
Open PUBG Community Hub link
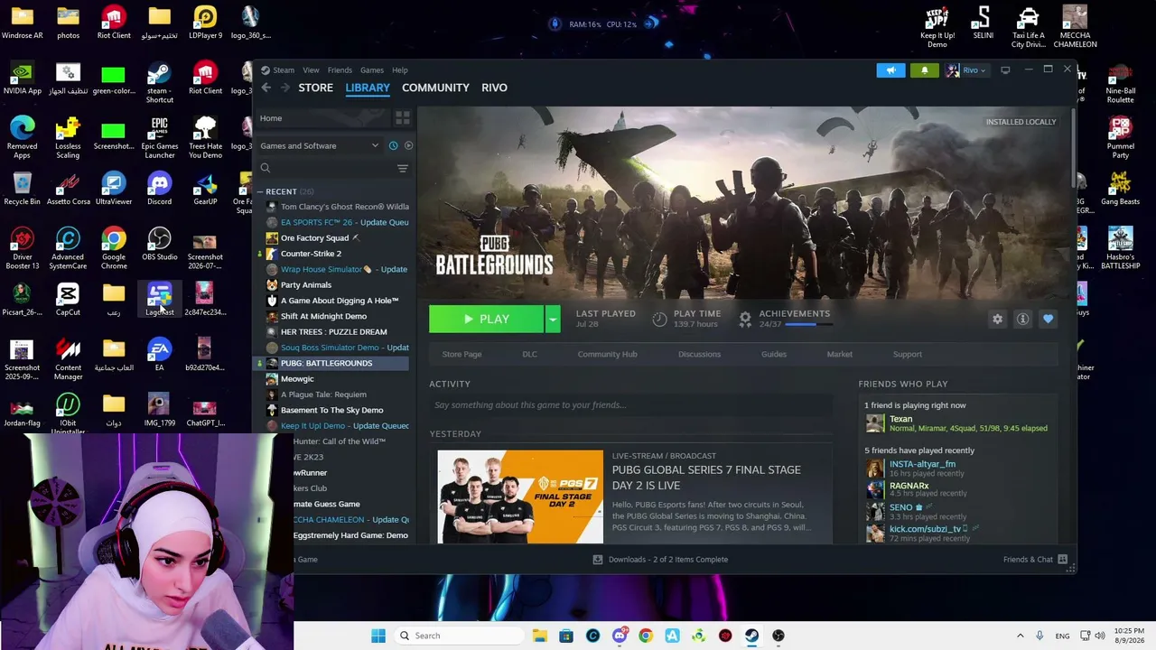(x=607, y=354)
